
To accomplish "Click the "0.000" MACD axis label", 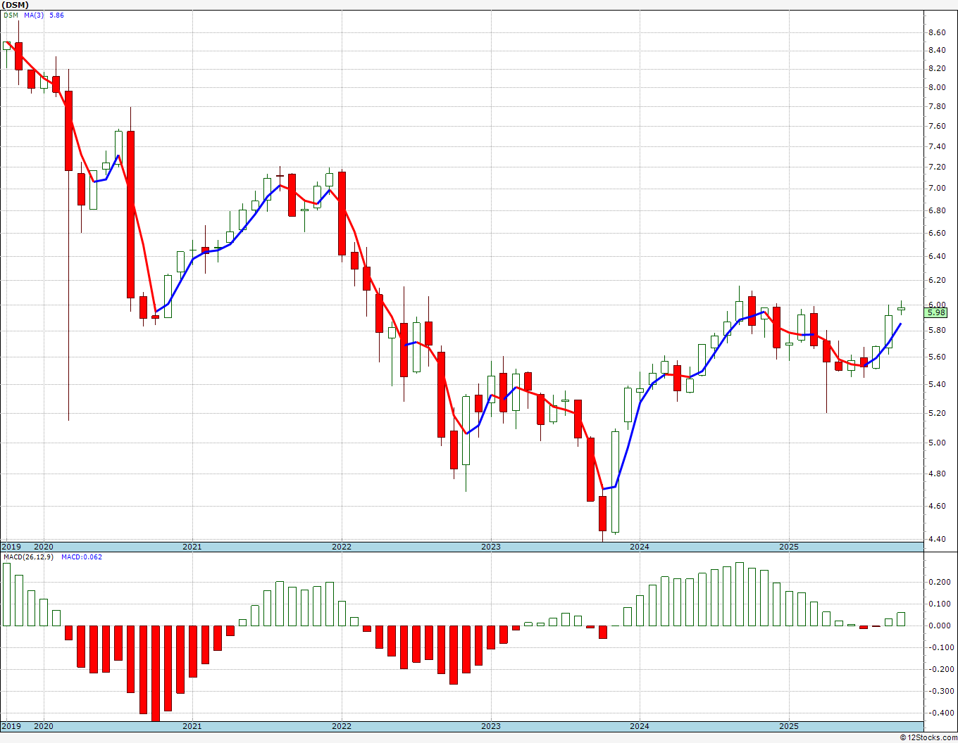I will pyautogui.click(x=939, y=625).
